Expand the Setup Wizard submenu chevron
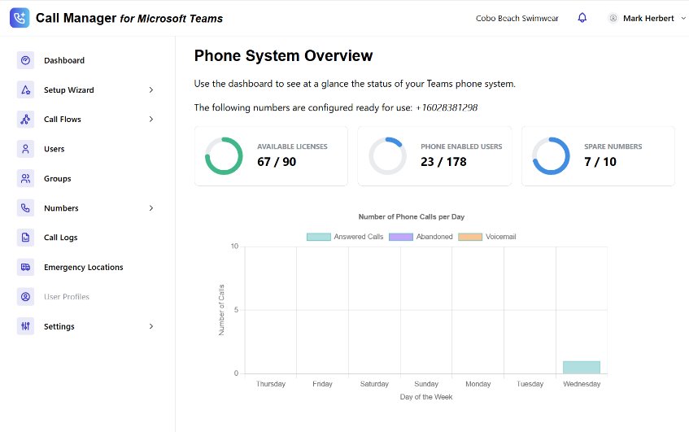The height and width of the screenshot is (432, 689). click(x=151, y=90)
